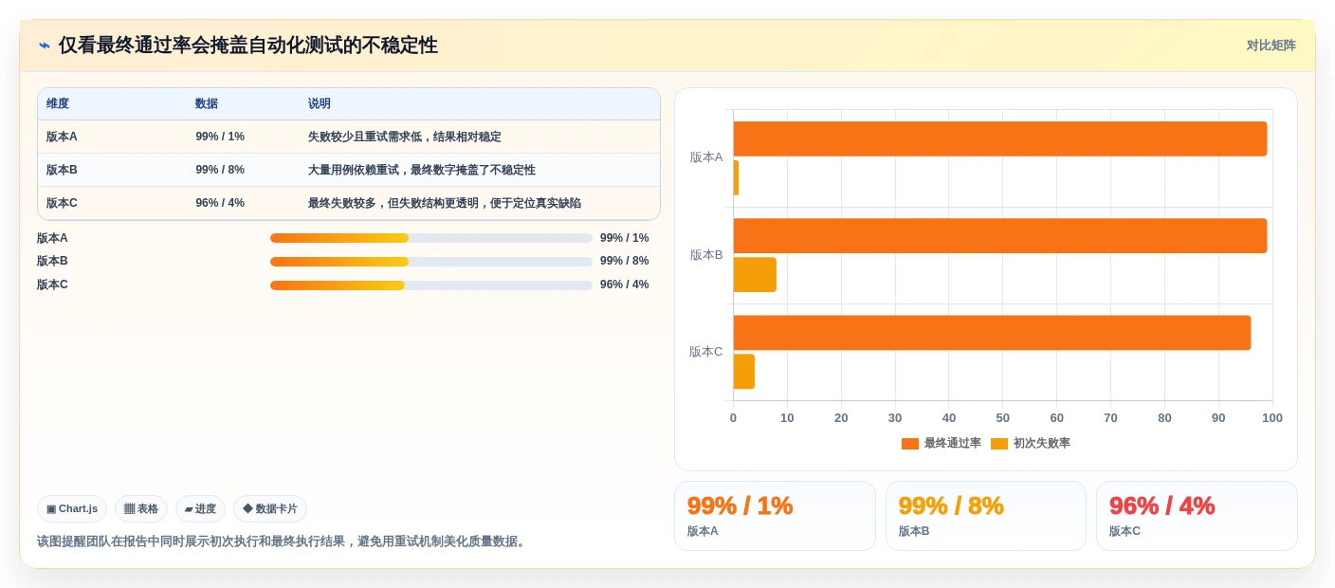Click the 50 x-axis tick label
The width and height of the screenshot is (1335, 588).
point(1003,418)
